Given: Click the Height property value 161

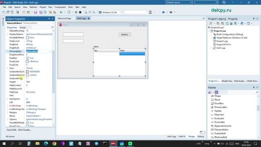Looking at the screenshot, I should [28, 82].
